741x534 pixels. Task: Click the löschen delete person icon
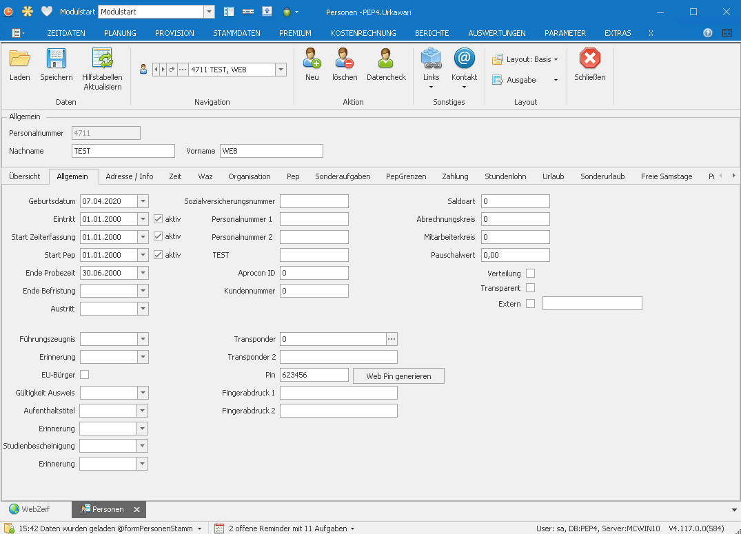click(345, 59)
